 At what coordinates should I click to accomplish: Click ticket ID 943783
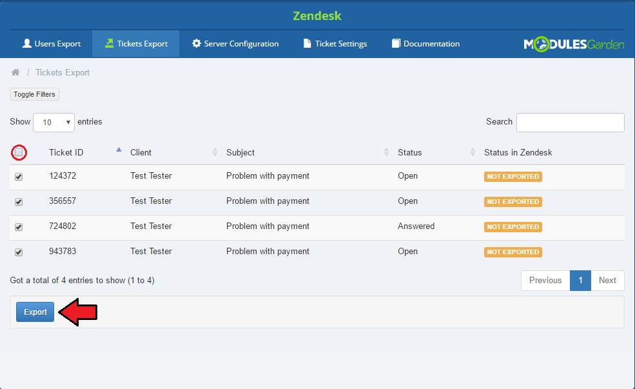click(x=63, y=251)
